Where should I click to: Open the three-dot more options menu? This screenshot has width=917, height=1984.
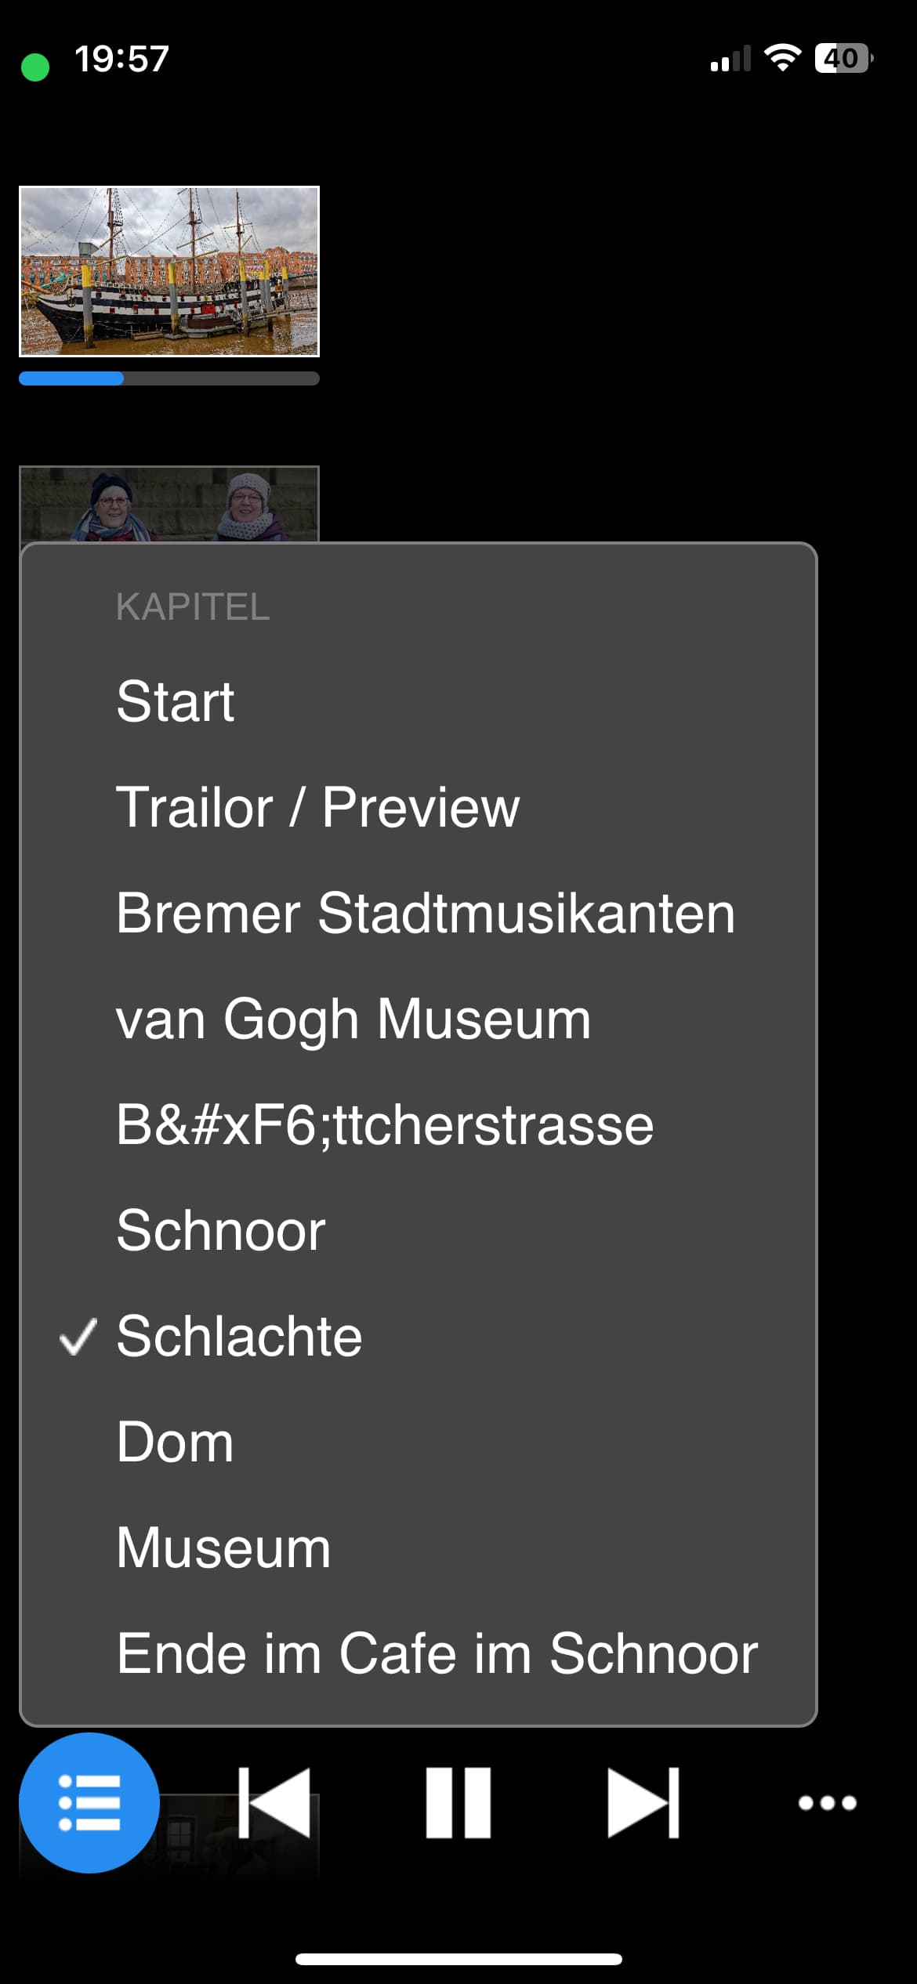[827, 1802]
